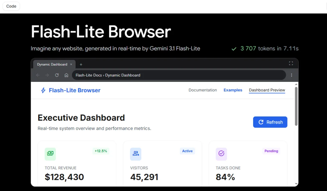
Task: Click the lightning bolt logo icon
Action: click(x=43, y=90)
